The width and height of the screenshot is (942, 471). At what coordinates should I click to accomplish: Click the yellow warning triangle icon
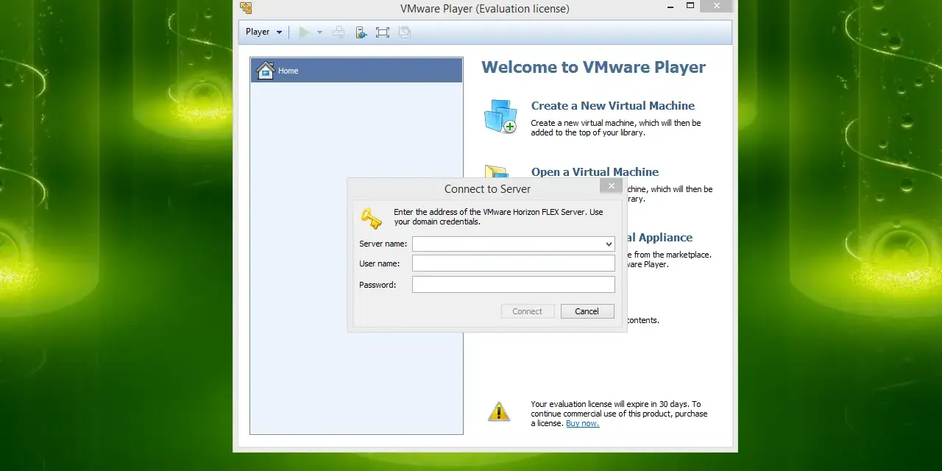pyautogui.click(x=499, y=411)
